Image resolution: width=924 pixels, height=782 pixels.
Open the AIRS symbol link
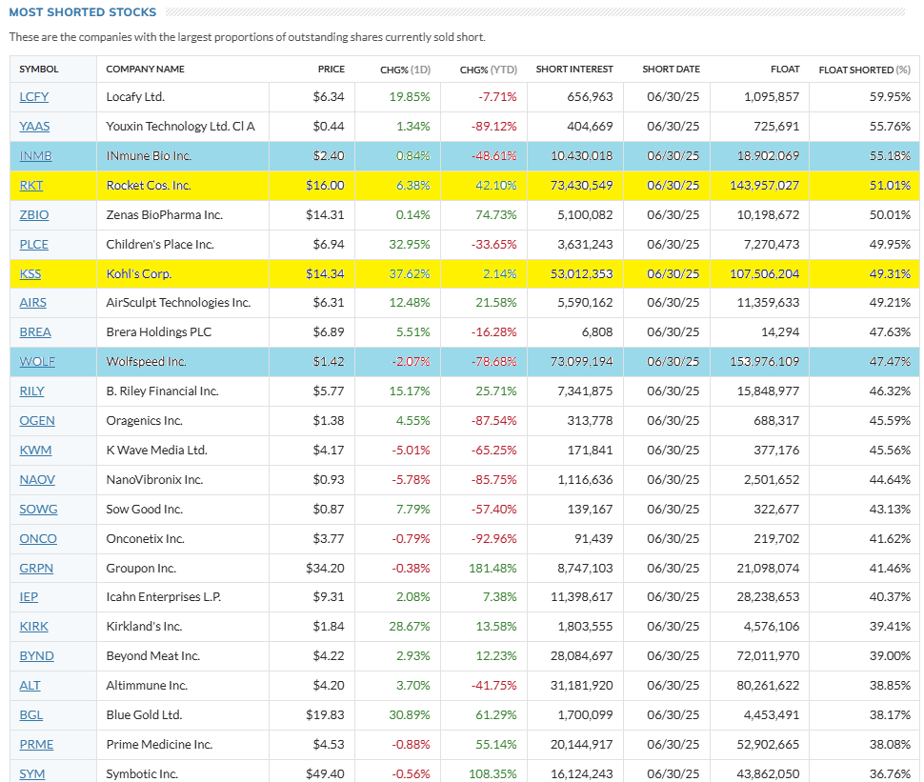point(32,302)
